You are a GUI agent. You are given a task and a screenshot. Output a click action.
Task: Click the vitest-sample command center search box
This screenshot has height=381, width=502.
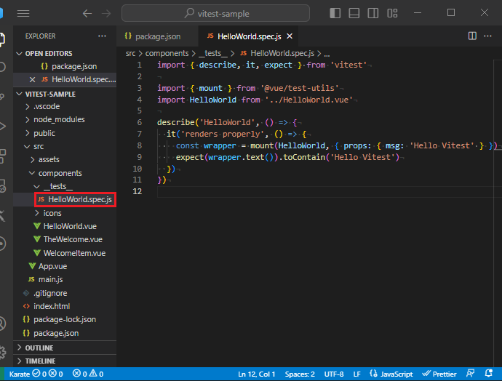(x=215, y=13)
